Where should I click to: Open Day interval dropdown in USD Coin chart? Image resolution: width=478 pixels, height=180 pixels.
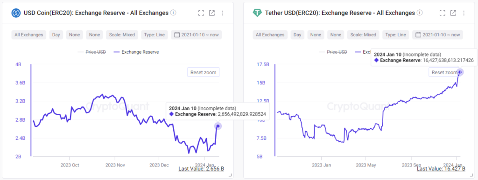[x=56, y=35]
